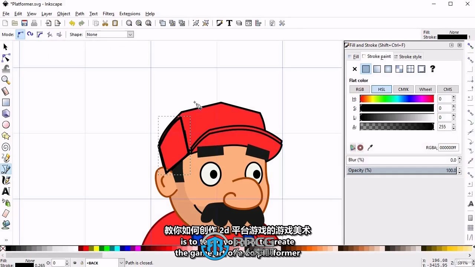
Task: Enable paraxial line segments mode
Action: [59, 34]
